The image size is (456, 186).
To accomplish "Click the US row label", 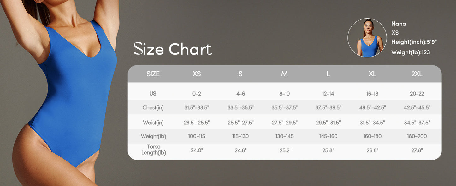I will click(153, 94).
